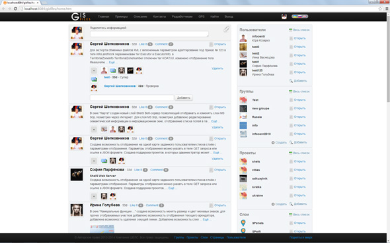Click the ukraine project icon

coord(243,196)
